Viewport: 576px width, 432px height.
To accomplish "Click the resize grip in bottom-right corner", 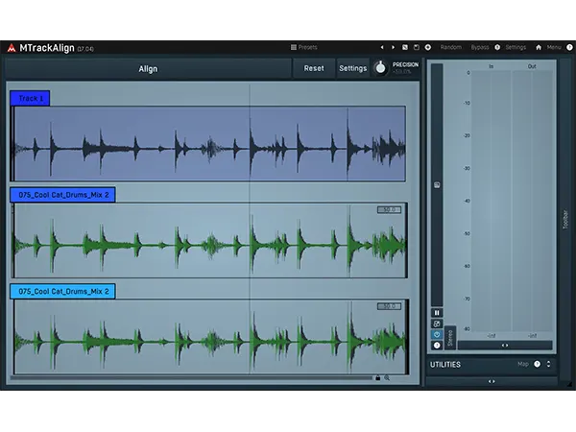I will point(569,384).
